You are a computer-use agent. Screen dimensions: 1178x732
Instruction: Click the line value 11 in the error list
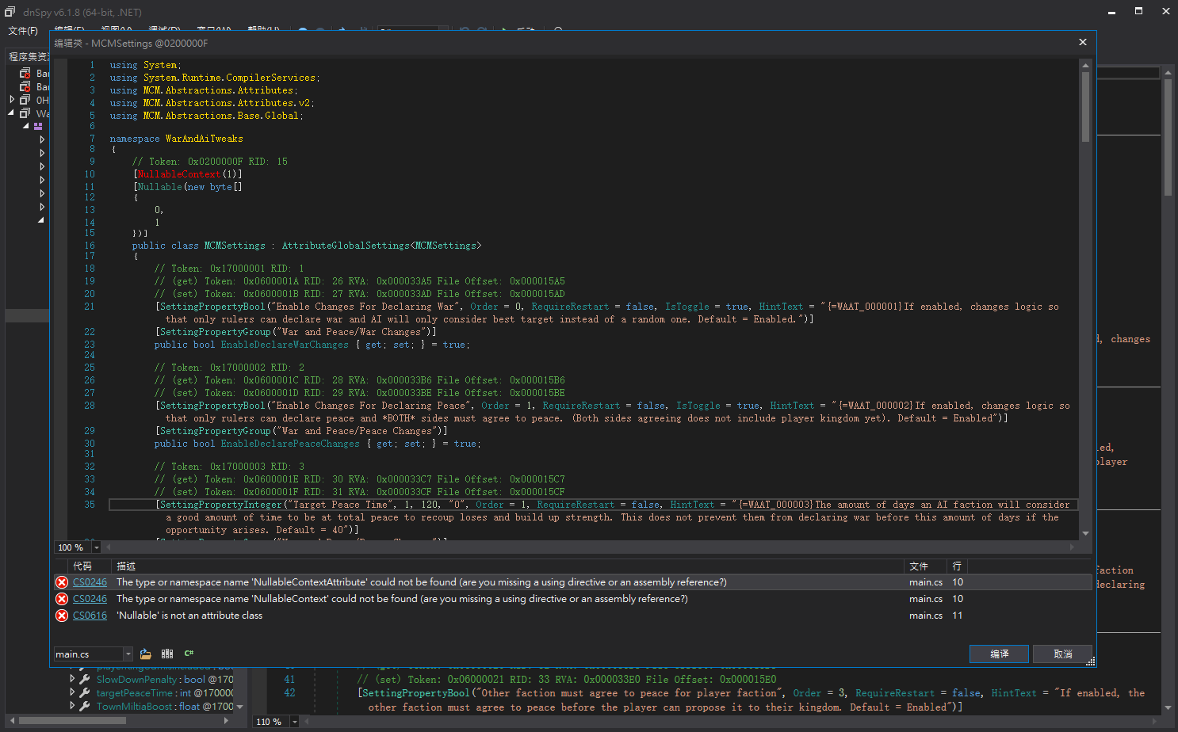[957, 616]
